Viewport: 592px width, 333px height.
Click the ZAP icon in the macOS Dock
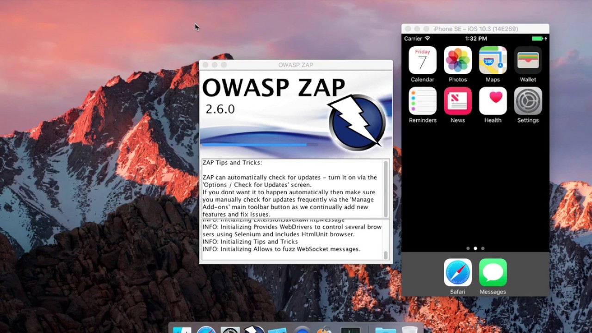[254, 330]
